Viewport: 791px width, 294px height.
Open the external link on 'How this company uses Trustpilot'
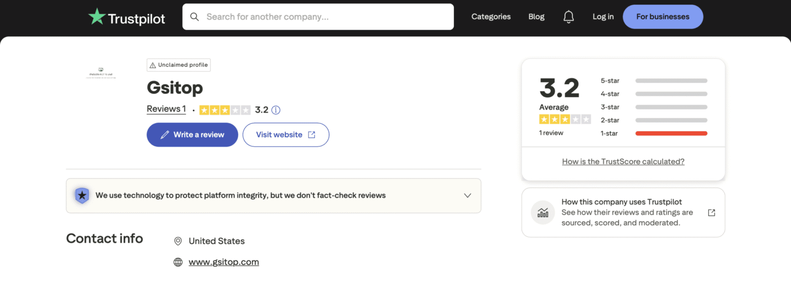tap(711, 212)
